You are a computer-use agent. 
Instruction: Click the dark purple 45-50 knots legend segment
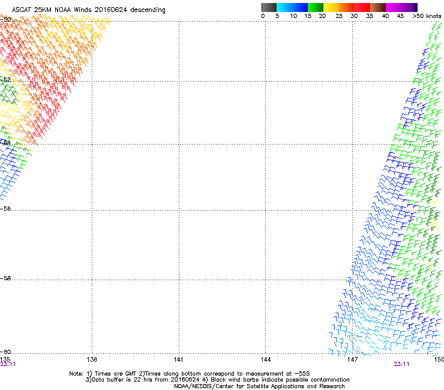(x=409, y=7)
